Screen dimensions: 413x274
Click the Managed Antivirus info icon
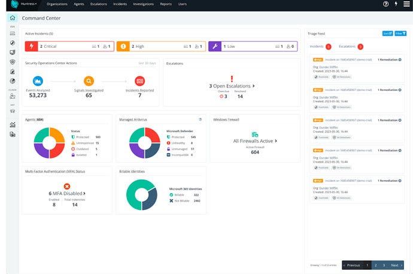click(x=200, y=119)
